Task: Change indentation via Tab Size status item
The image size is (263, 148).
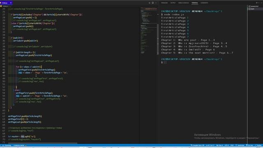Action: click(x=219, y=145)
